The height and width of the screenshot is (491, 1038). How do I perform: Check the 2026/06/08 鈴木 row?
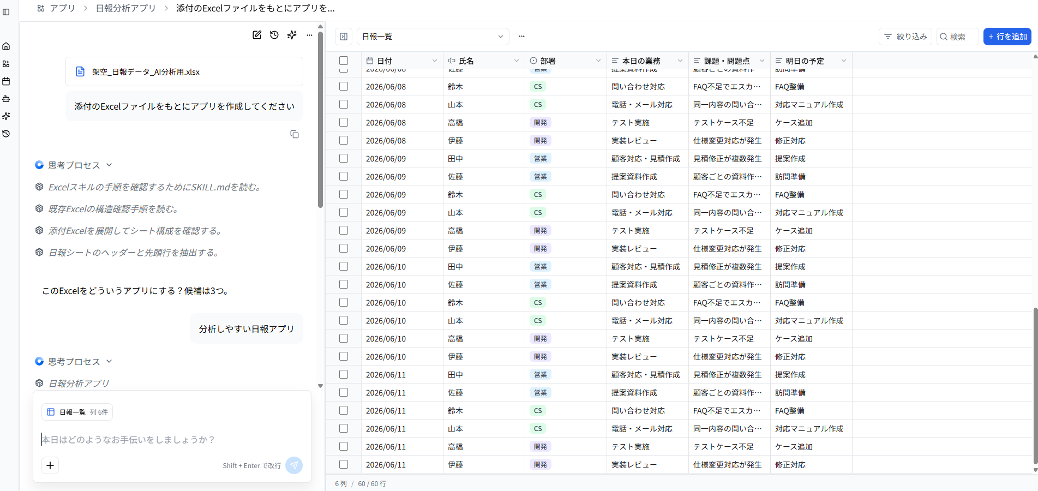point(344,86)
